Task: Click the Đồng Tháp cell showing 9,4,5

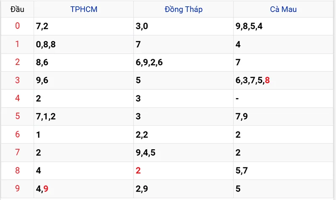Action: click(x=146, y=153)
